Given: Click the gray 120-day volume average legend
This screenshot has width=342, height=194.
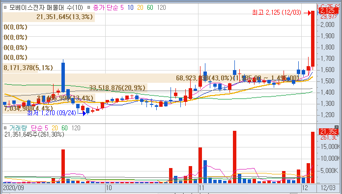Looking at the screenshot, I should point(76,128).
